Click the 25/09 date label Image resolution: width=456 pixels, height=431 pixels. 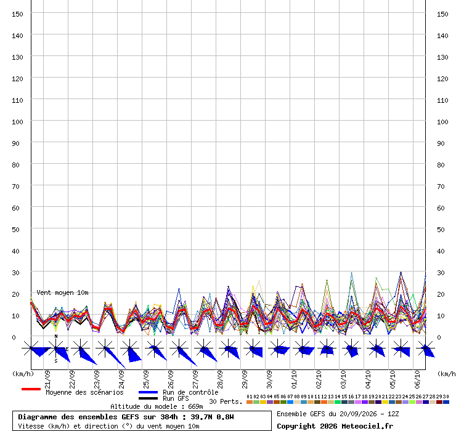(x=146, y=379)
